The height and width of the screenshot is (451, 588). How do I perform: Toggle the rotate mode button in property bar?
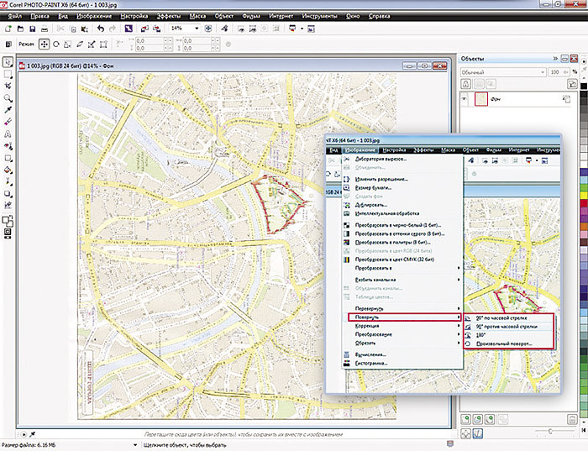pyautogui.click(x=56, y=43)
